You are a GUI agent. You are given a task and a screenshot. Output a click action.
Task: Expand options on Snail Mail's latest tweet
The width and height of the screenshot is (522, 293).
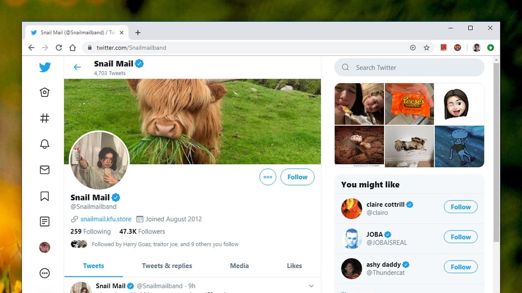311,286
